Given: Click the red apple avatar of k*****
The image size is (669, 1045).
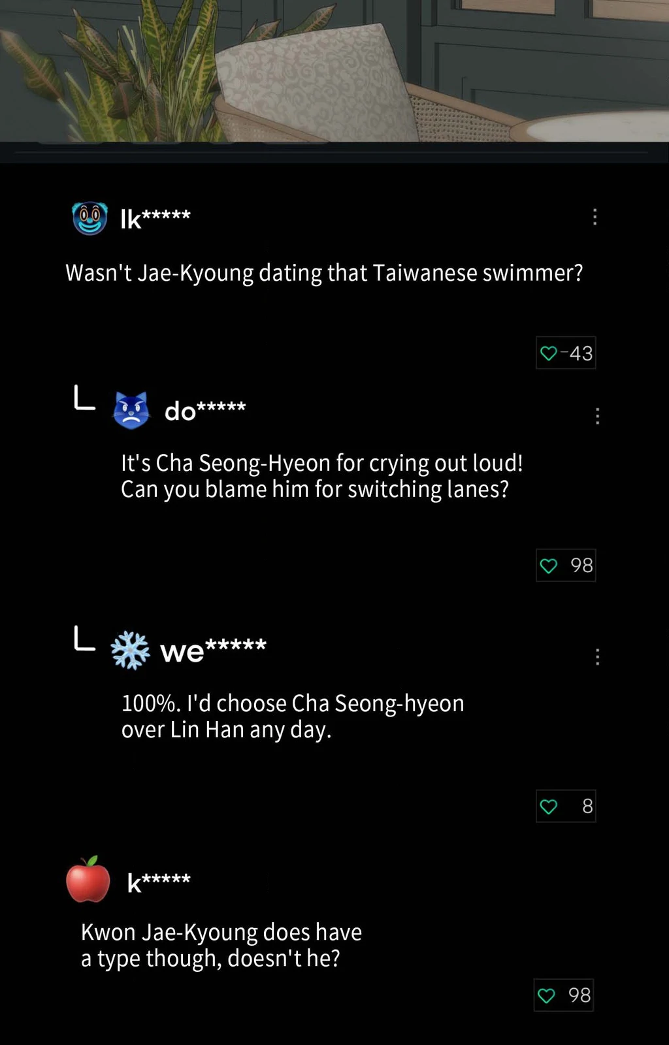Looking at the screenshot, I should pos(88,880).
